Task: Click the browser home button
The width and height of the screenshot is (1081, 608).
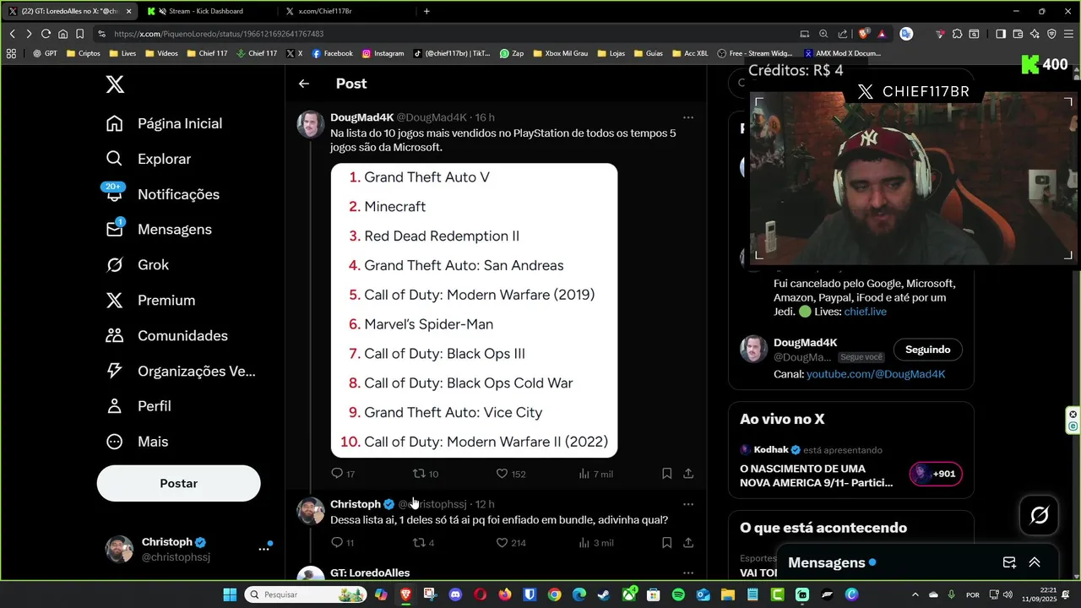Action: (x=62, y=34)
